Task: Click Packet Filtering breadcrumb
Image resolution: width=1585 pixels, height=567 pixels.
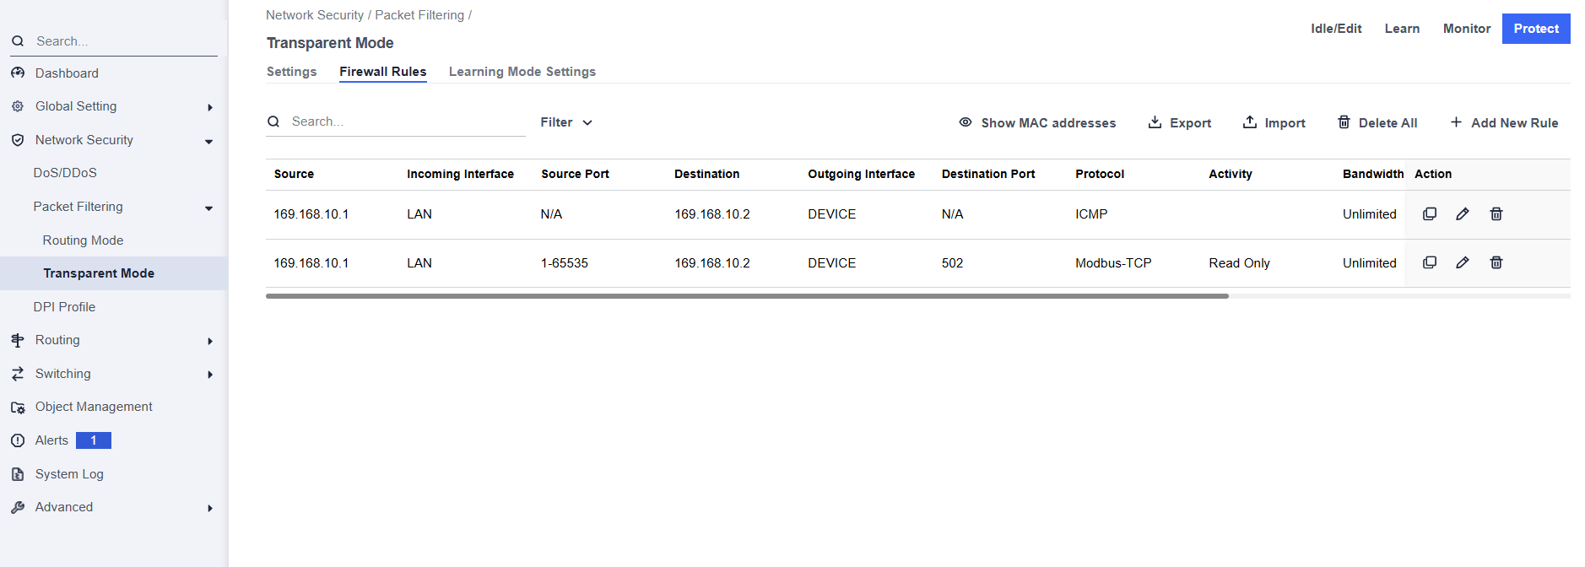Action: pyautogui.click(x=419, y=15)
